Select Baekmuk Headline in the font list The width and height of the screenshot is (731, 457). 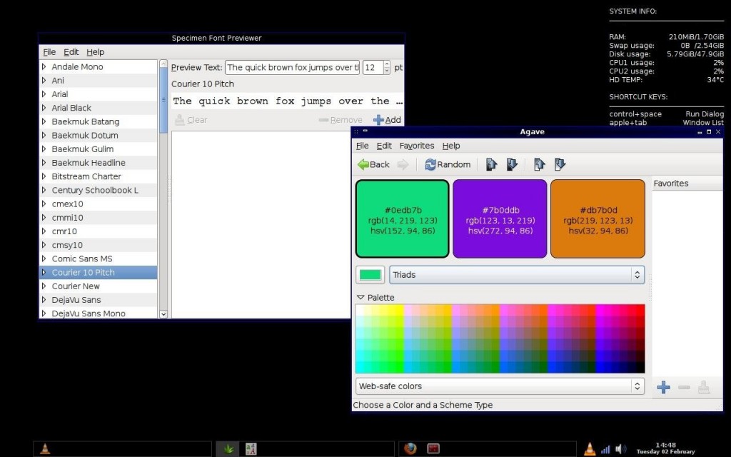click(99, 163)
